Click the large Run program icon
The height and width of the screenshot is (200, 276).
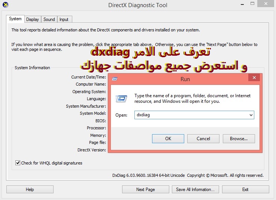click(121, 99)
